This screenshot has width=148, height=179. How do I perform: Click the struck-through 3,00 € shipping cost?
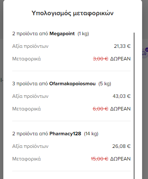pyautogui.click(x=101, y=59)
